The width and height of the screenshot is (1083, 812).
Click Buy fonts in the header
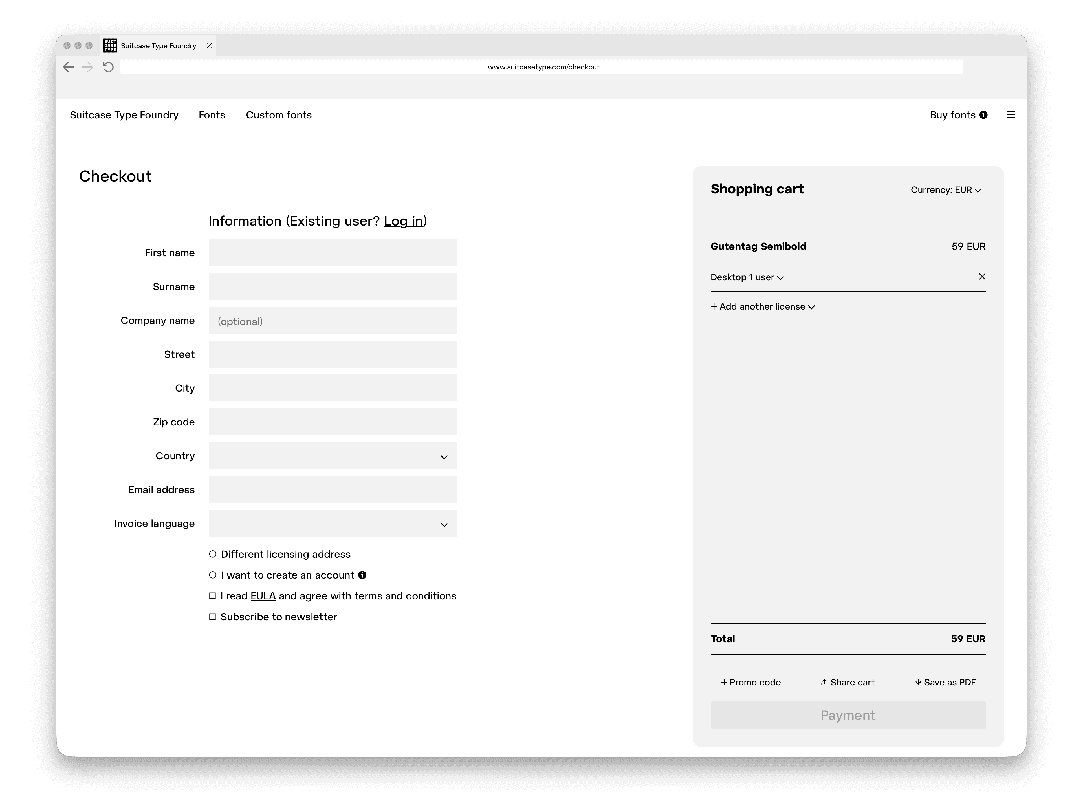tap(953, 115)
